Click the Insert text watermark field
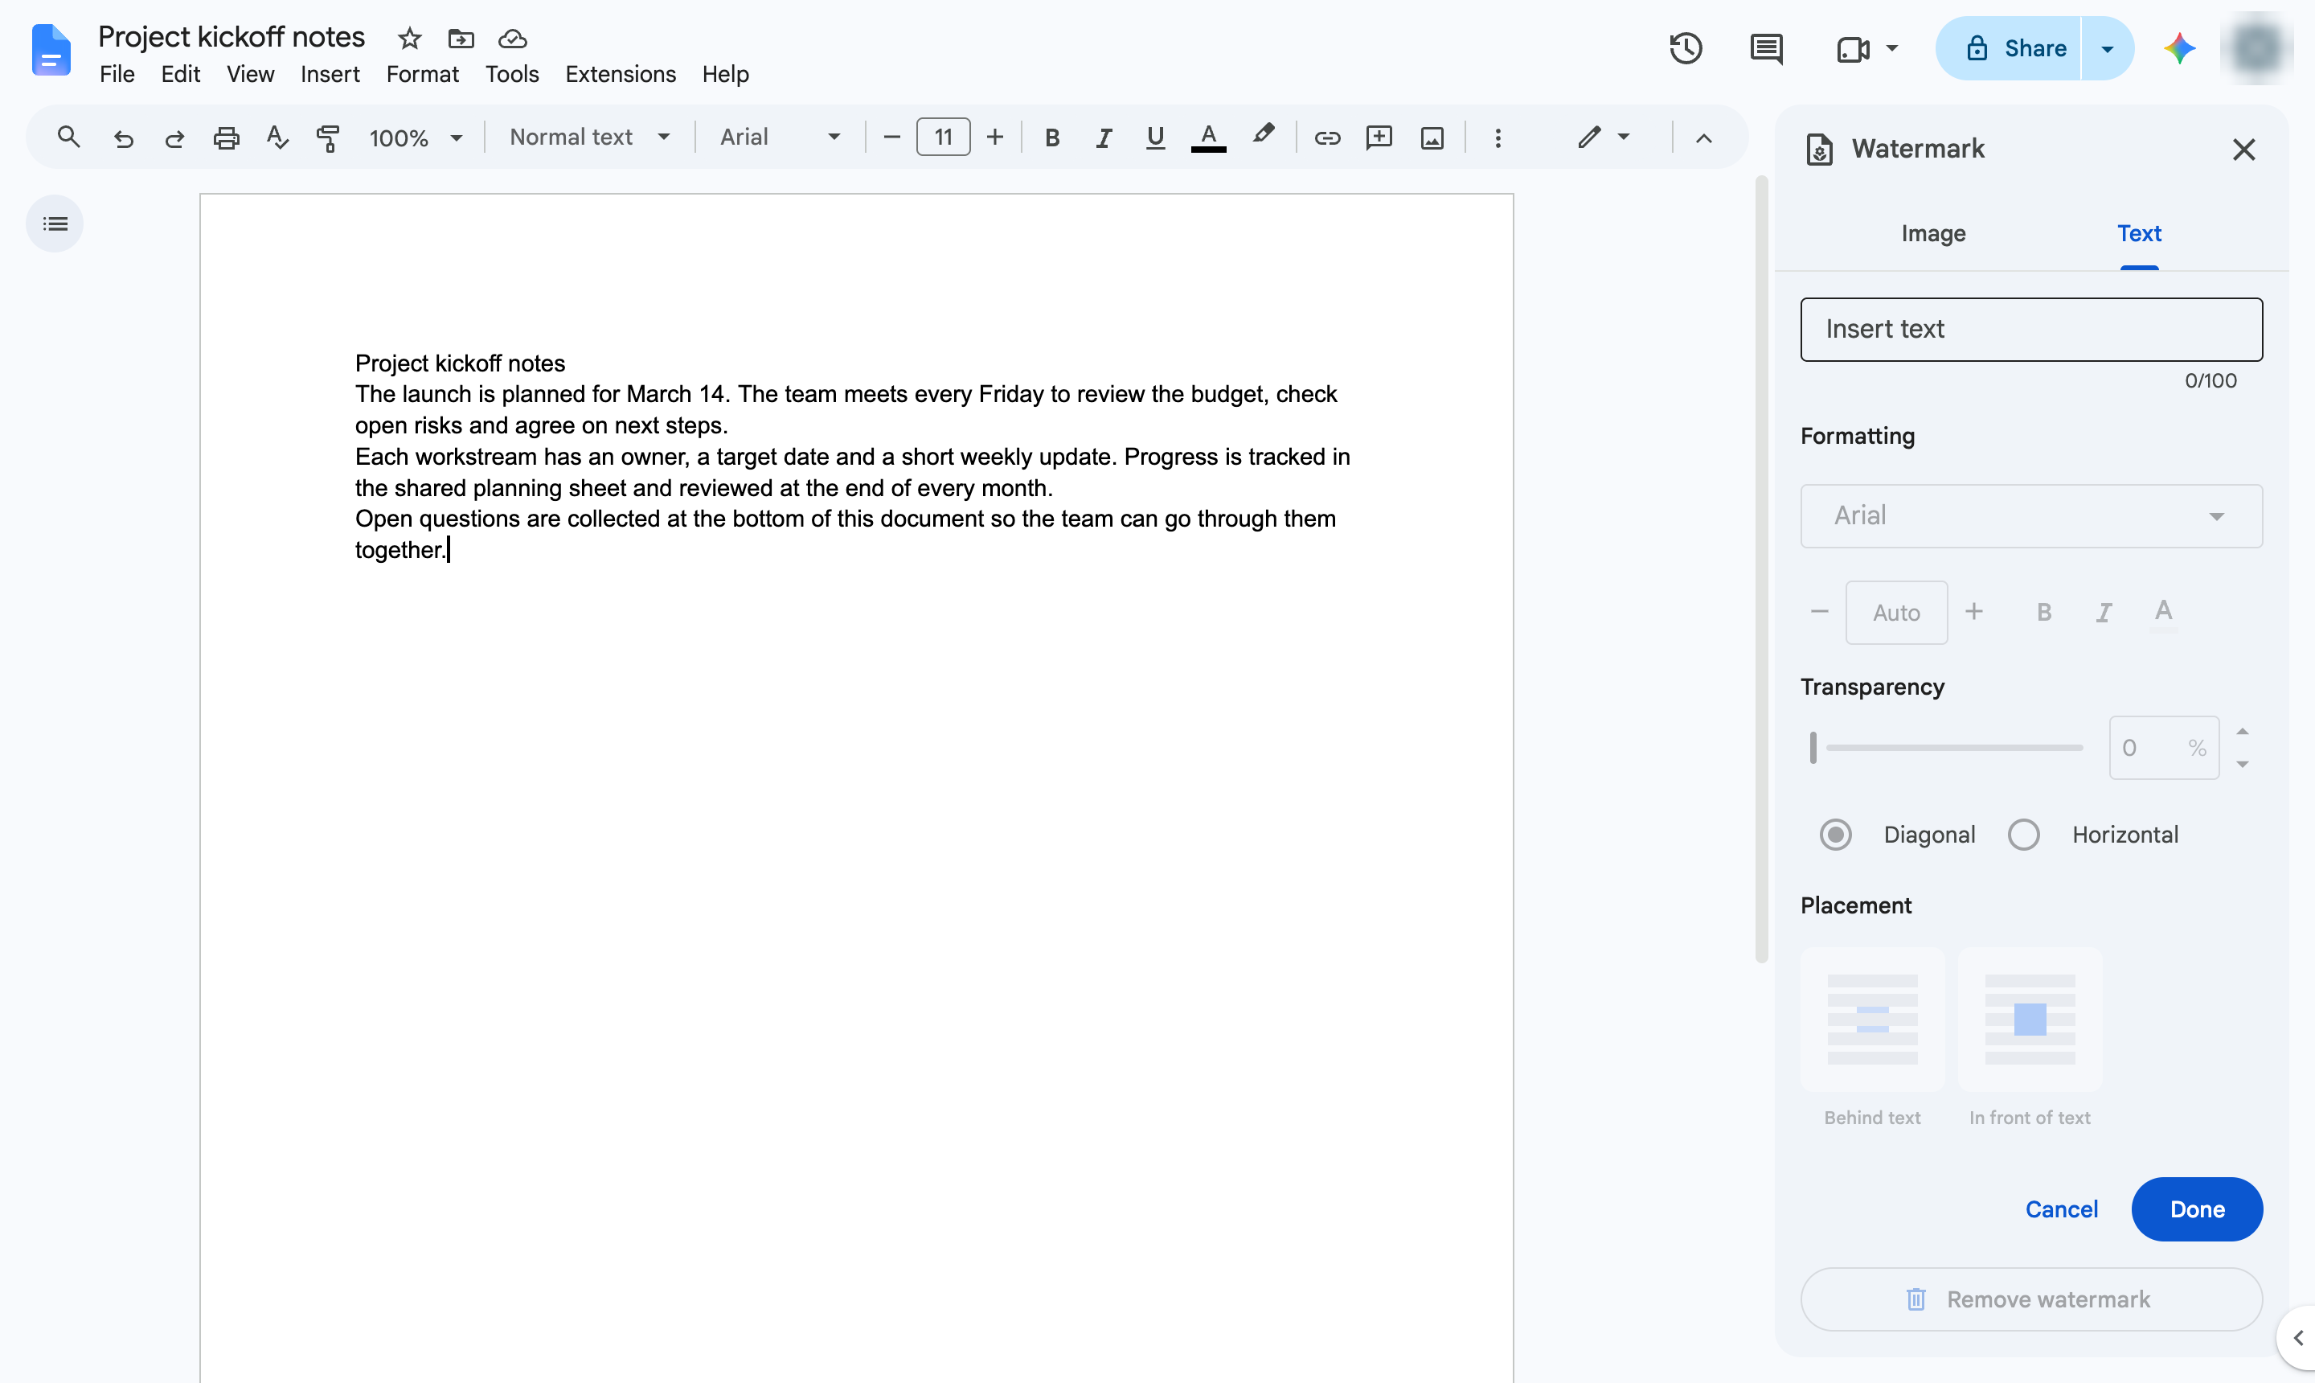This screenshot has height=1383, width=2315. pos(2031,329)
